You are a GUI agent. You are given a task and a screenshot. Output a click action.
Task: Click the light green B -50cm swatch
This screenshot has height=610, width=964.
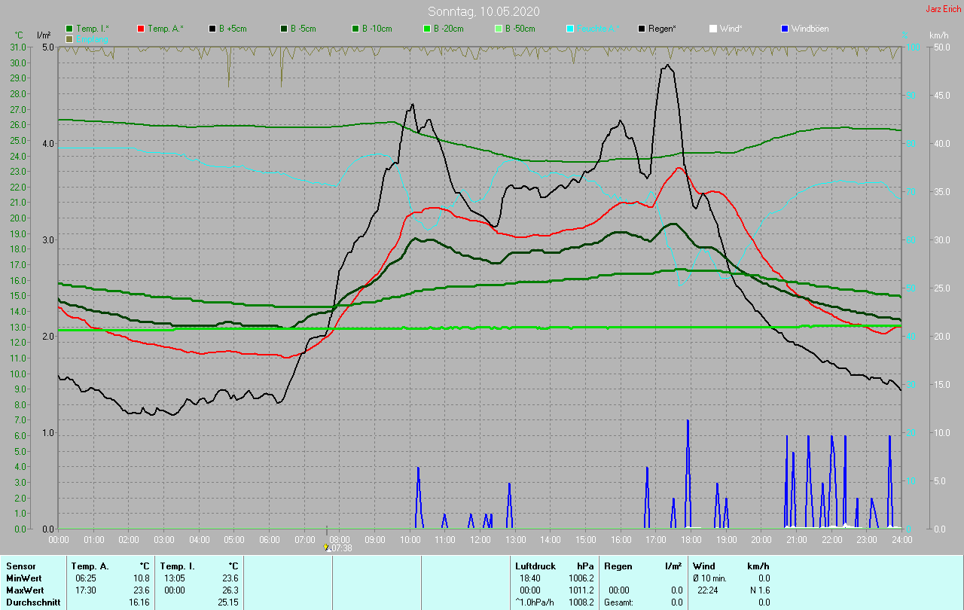[x=499, y=29]
